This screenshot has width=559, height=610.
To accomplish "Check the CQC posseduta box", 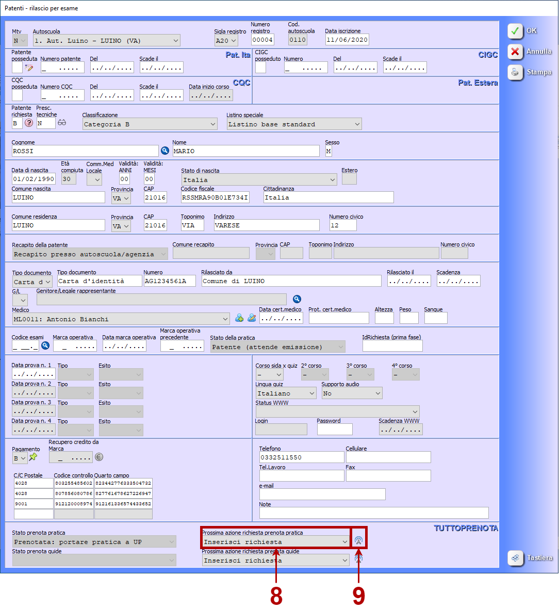I will click(17, 95).
